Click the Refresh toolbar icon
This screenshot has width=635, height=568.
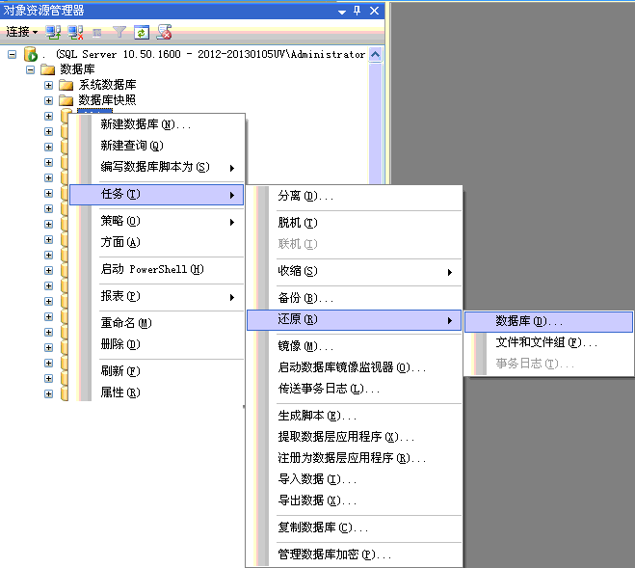point(142,32)
